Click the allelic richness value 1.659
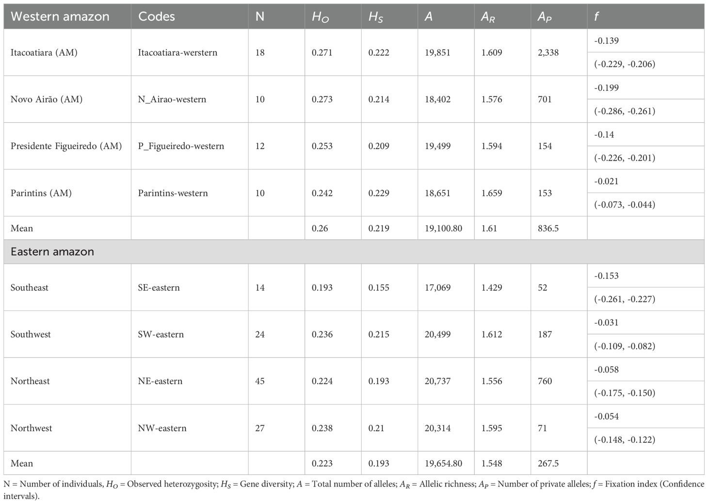The width and height of the screenshot is (708, 504). (492, 193)
